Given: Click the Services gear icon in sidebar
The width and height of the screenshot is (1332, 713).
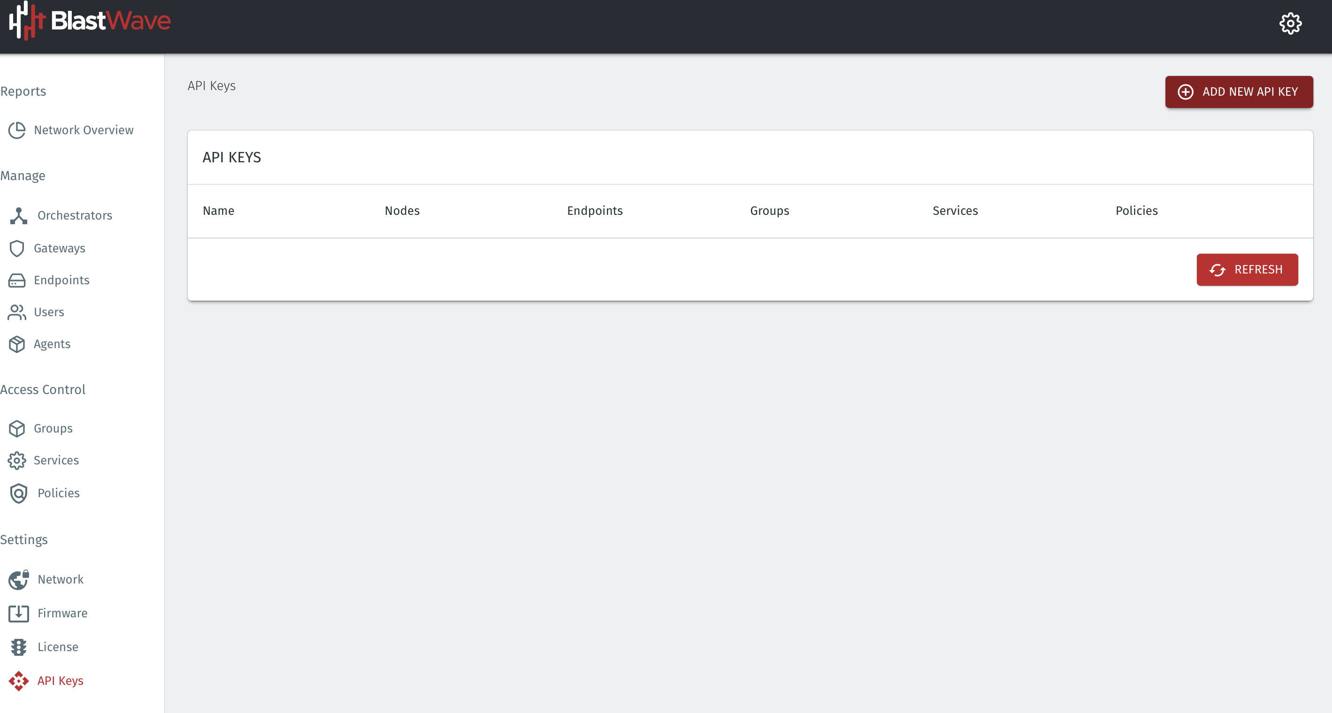Looking at the screenshot, I should (17, 461).
